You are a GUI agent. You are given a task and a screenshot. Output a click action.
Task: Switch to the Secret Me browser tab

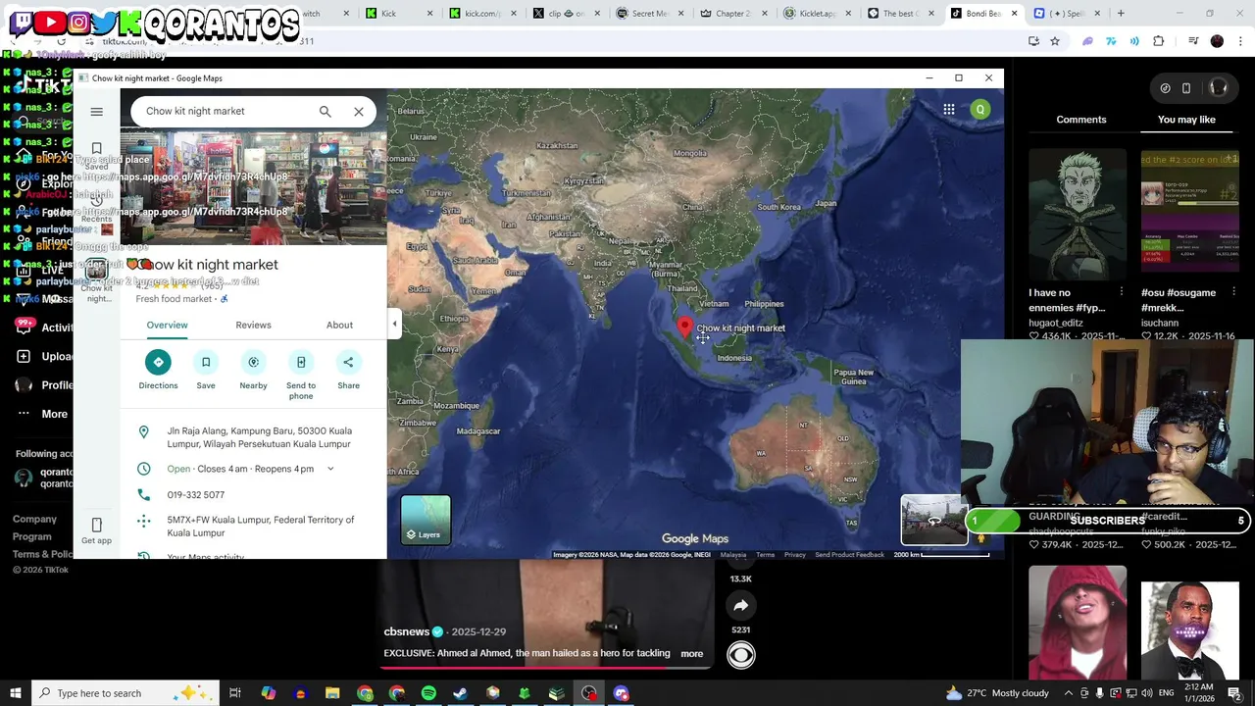click(x=649, y=14)
